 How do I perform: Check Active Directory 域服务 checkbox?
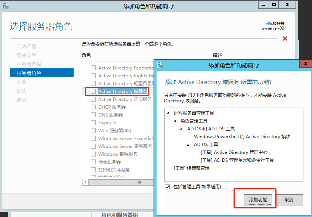coord(93,91)
